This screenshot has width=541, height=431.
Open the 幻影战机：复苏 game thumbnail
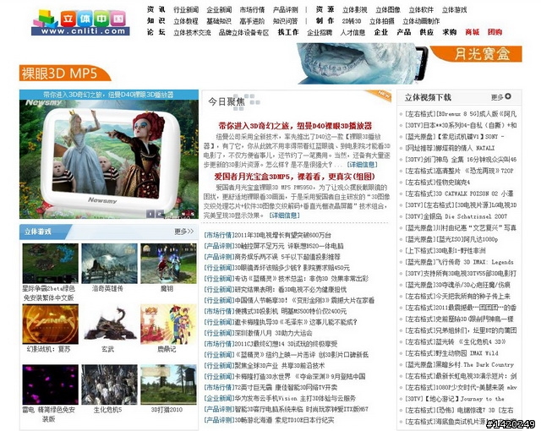coord(51,325)
